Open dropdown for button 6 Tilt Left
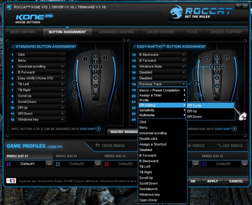The width and height of the screenshot is (252, 205). [62, 84]
